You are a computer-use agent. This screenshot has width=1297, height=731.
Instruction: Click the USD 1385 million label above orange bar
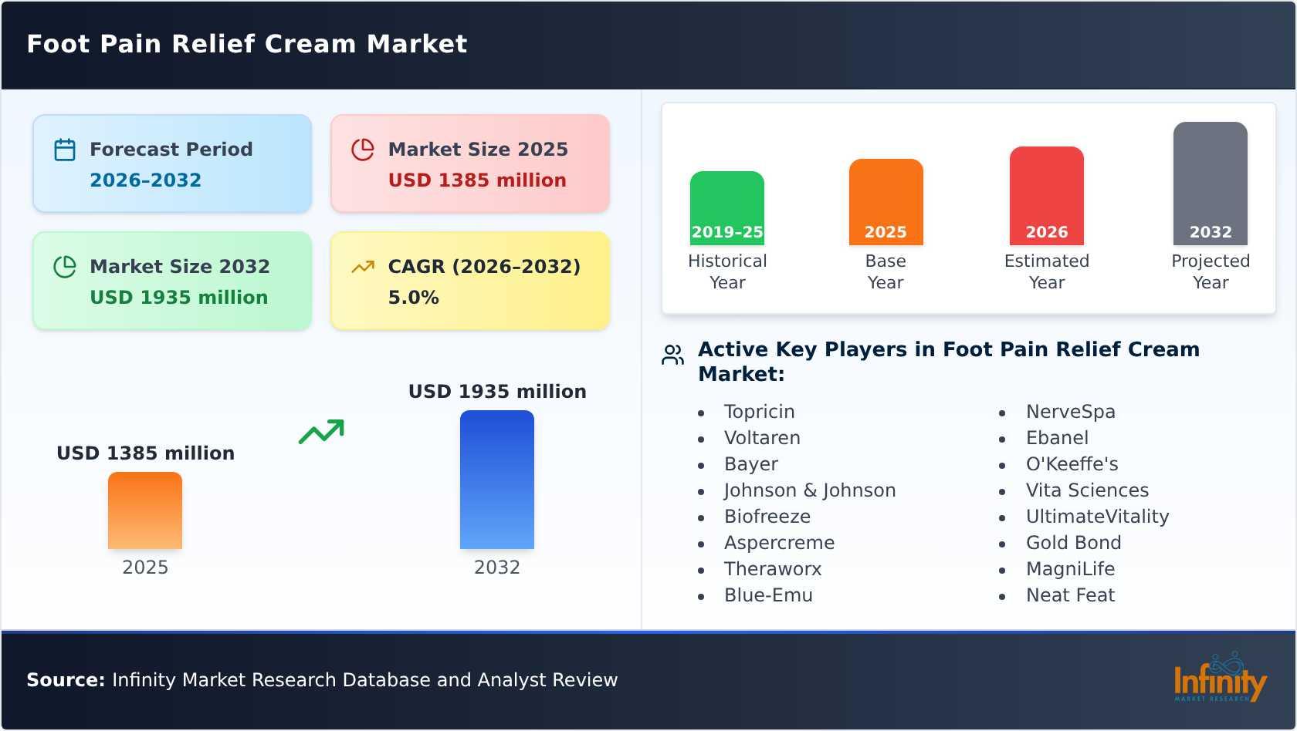tap(145, 453)
